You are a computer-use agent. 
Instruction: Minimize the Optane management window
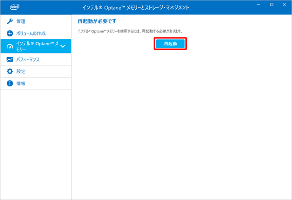click(x=258, y=5)
